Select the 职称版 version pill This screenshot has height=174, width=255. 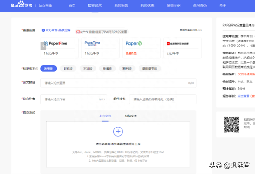click(x=68, y=69)
